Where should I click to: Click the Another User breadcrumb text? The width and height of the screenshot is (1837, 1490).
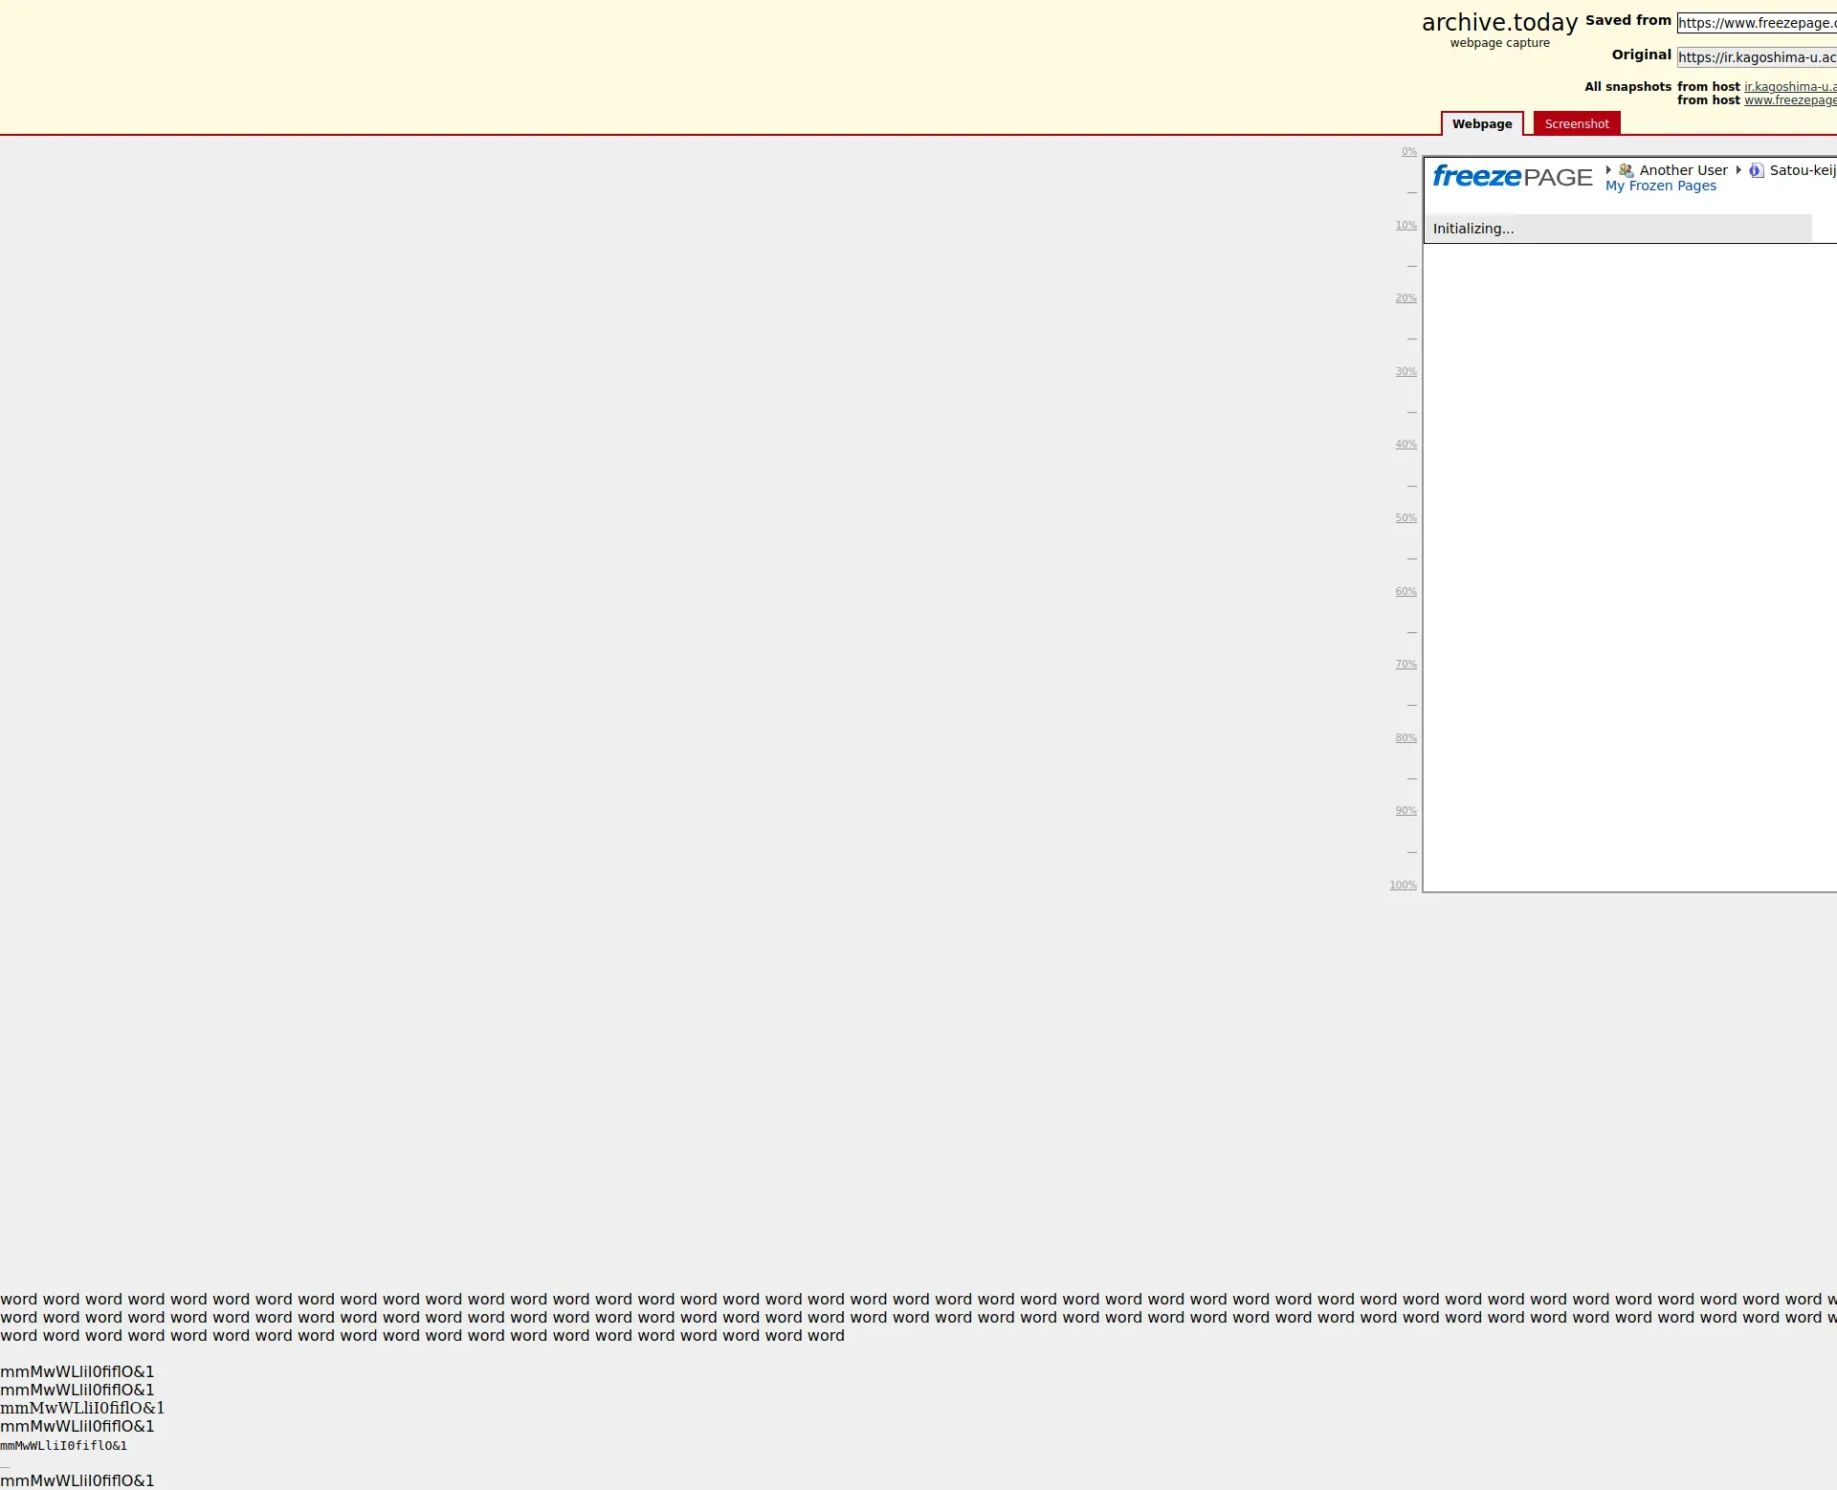click(x=1683, y=170)
